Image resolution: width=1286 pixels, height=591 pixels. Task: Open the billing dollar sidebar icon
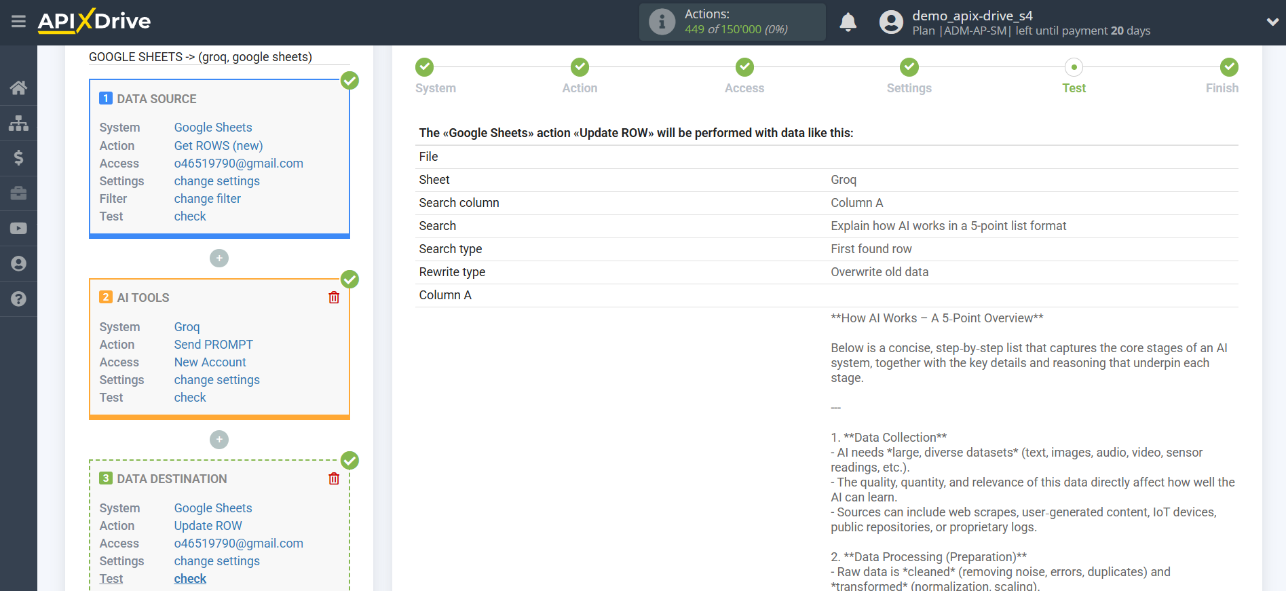[x=18, y=158]
